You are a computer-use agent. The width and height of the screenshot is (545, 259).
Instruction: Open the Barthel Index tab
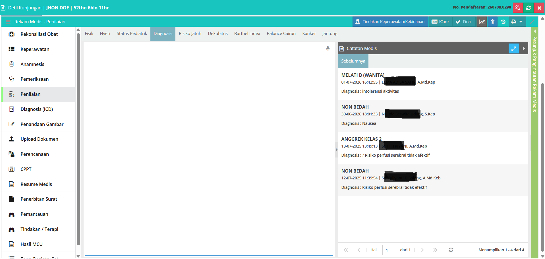tap(247, 34)
